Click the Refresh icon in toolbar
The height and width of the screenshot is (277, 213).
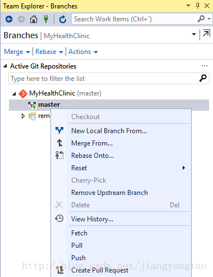63,19
